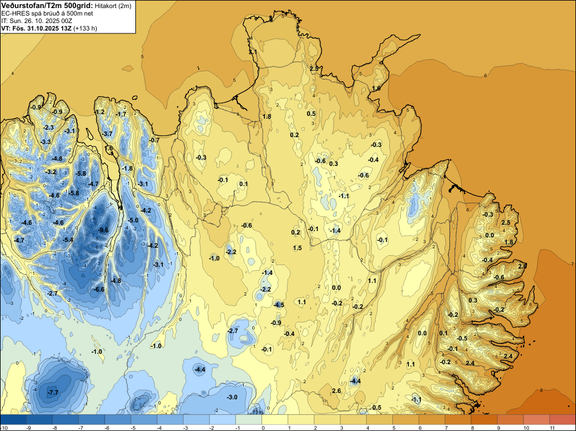Viewport: 576px width, 431px height.
Task: Click the -0.7 temperature value
Action: click(154, 140)
